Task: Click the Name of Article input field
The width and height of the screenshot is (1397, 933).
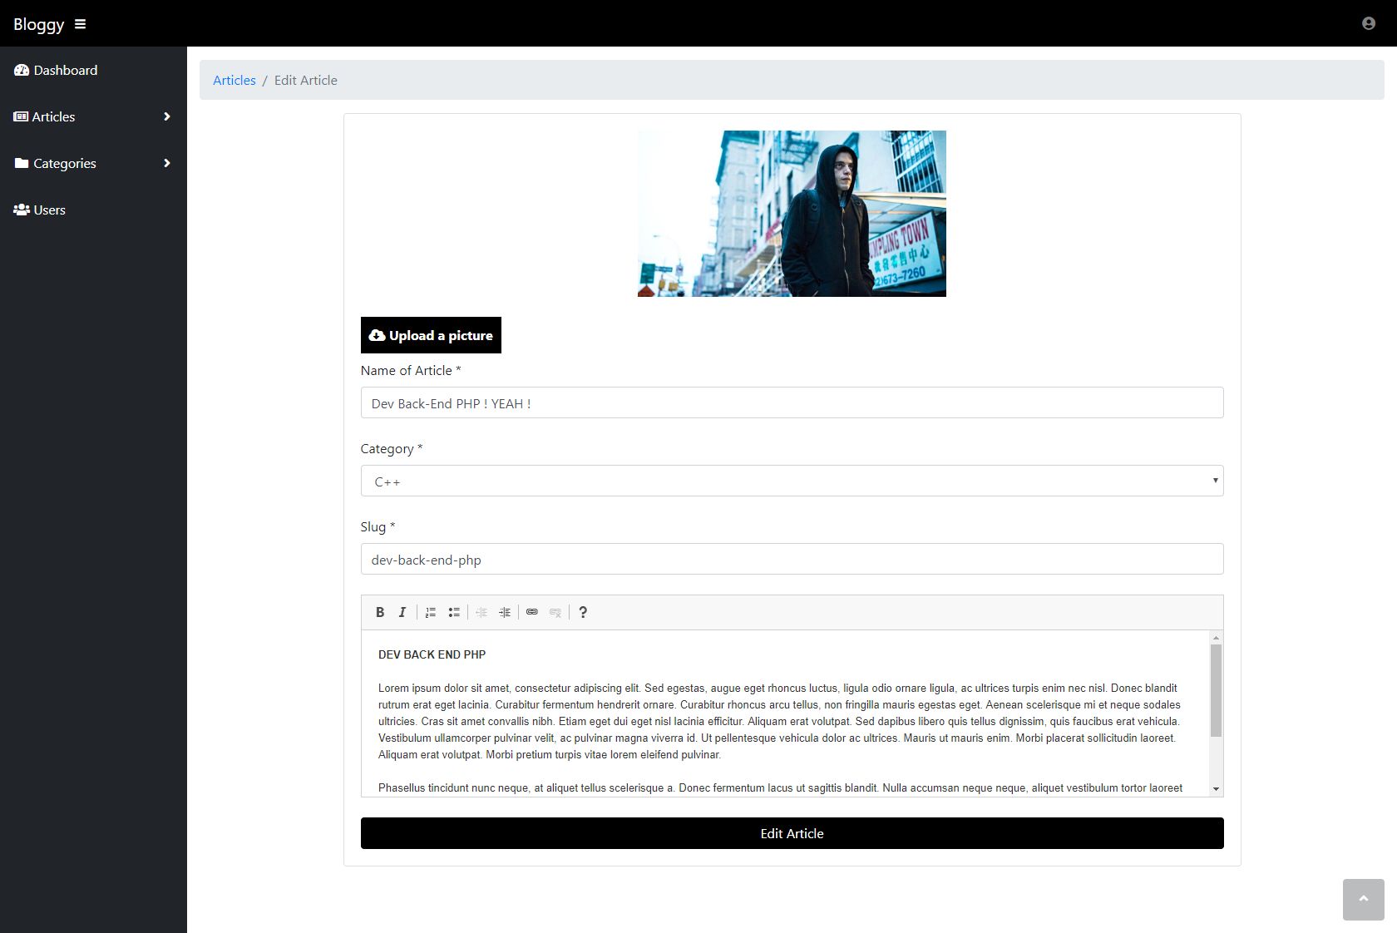Action: tap(792, 402)
